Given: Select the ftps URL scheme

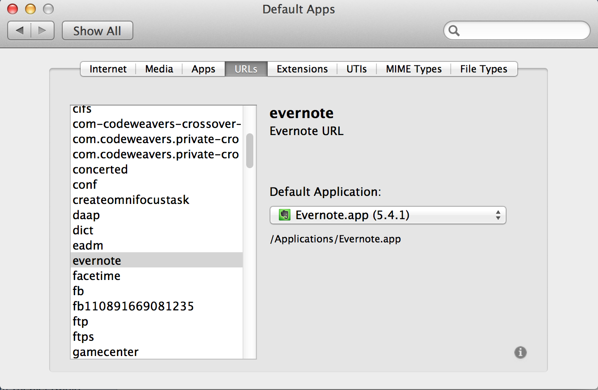Looking at the screenshot, I should (157, 337).
